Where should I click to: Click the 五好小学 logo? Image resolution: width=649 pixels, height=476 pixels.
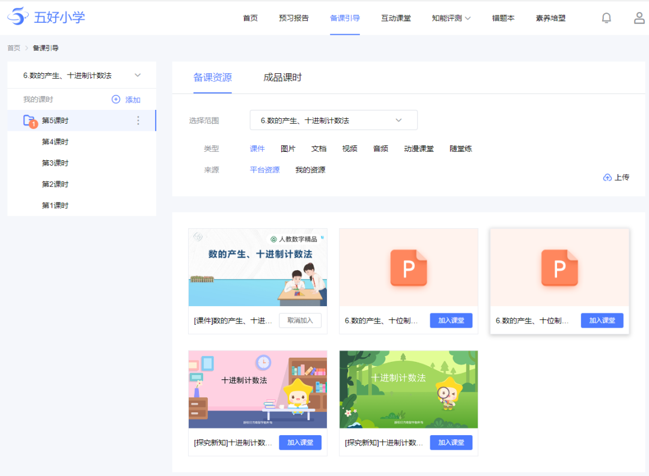pyautogui.click(x=46, y=17)
